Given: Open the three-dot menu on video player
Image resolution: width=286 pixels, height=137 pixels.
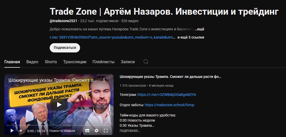Looking at the screenshot, I should [x=104, y=80].
